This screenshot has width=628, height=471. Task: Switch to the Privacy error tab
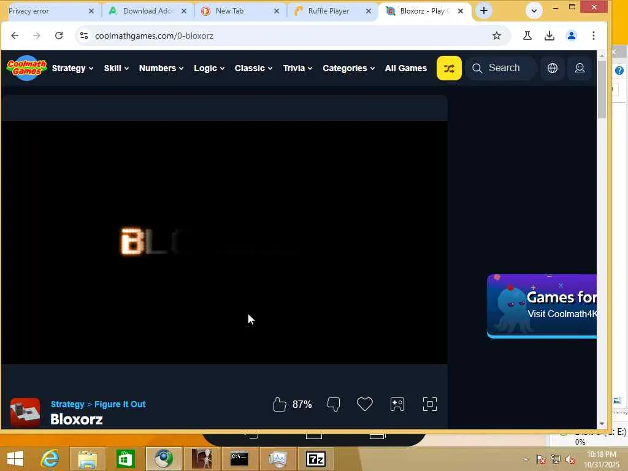click(44, 11)
